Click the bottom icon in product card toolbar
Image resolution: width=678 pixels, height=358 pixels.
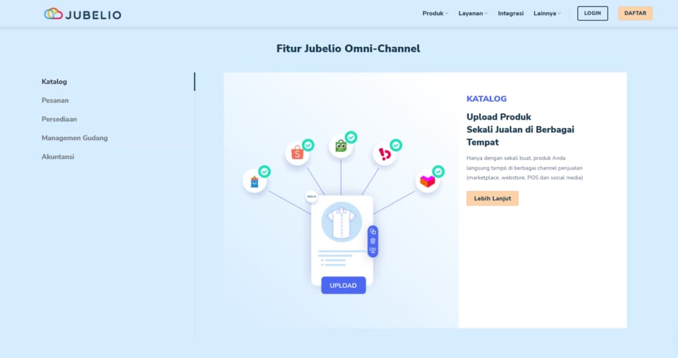(x=373, y=250)
